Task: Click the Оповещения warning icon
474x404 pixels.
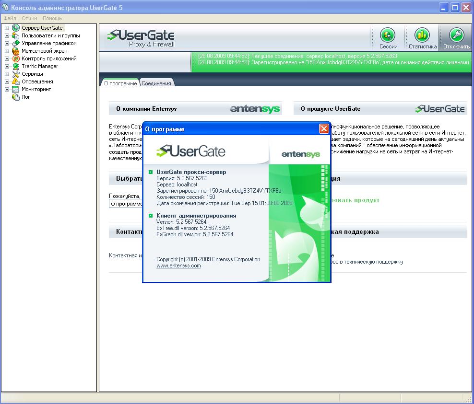Action: 16,81
